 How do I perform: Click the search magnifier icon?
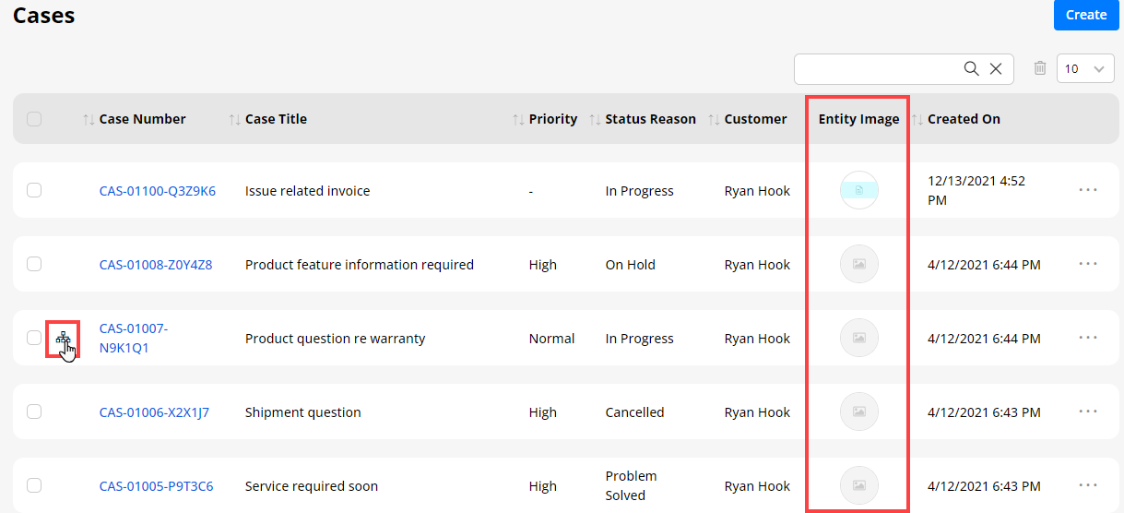click(x=971, y=68)
